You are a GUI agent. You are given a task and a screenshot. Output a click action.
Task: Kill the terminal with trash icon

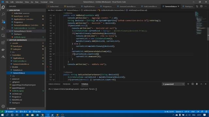point(197,84)
